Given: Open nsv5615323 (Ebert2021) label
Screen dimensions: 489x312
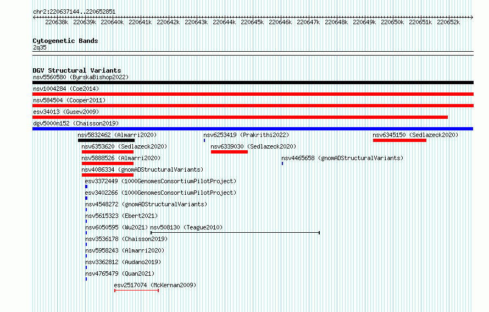Looking at the screenshot, I should 121,216.
